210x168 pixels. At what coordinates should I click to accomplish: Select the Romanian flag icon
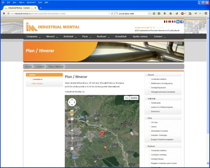(165, 22)
